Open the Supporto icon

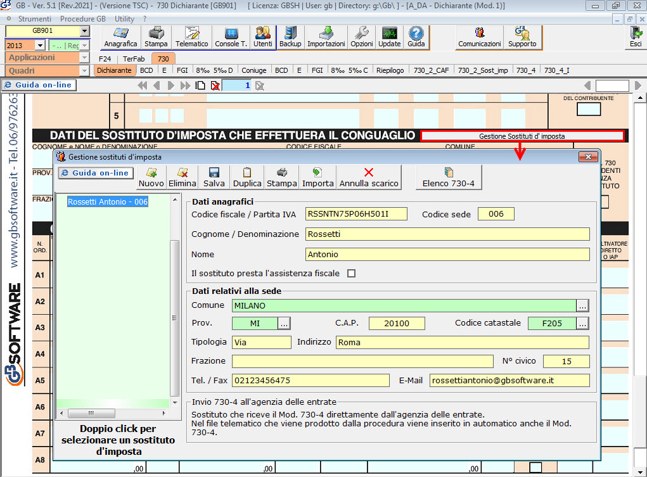click(x=522, y=37)
